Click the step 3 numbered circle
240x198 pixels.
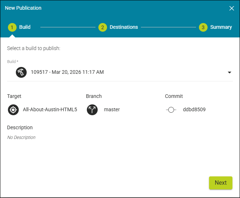203,27
